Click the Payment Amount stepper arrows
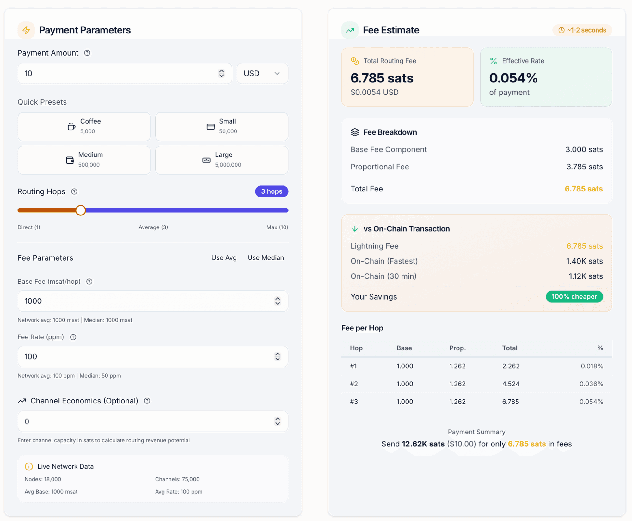This screenshot has height=521, width=632. tap(221, 73)
